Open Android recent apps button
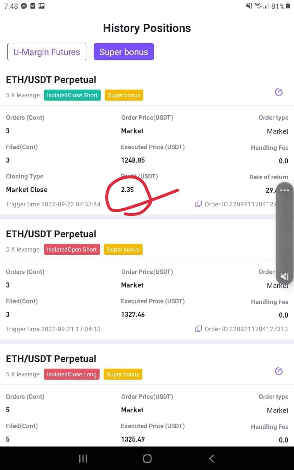This screenshot has width=294, height=470. pyautogui.click(x=83, y=458)
